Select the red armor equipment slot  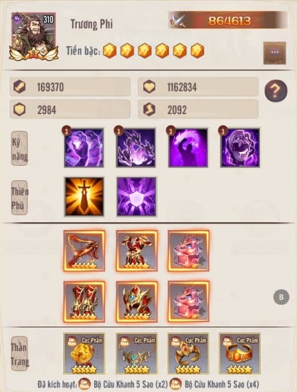coord(136,250)
